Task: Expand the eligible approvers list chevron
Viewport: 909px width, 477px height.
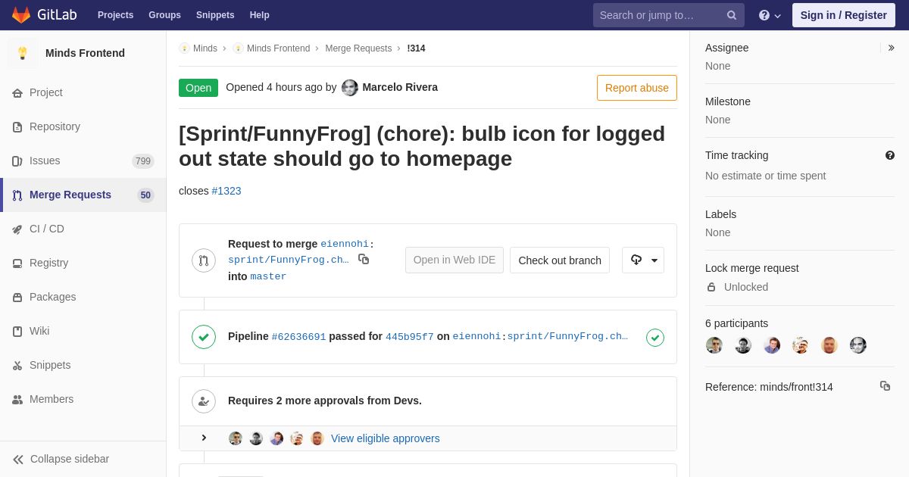Action: [x=204, y=438]
